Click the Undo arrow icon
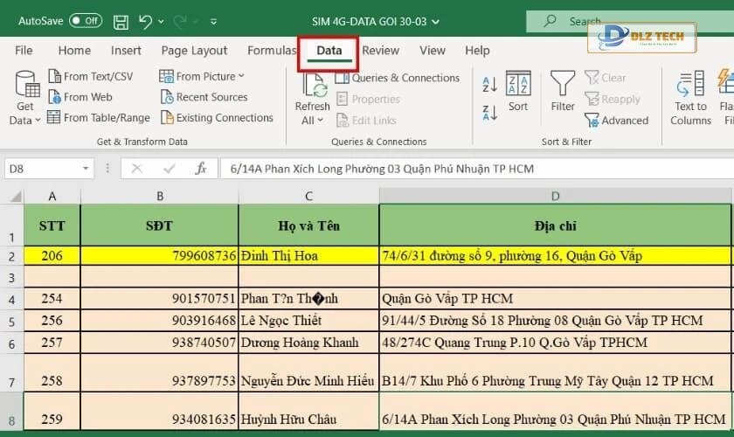The width and height of the screenshot is (734, 437). (146, 21)
